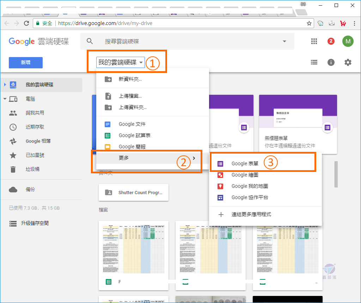Viewport: 361px width, 303px height.
Task: Click the upload folder icon
Action: click(108, 107)
